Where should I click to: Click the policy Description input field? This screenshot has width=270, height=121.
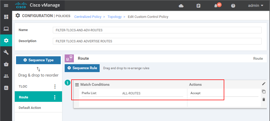coord(157,41)
